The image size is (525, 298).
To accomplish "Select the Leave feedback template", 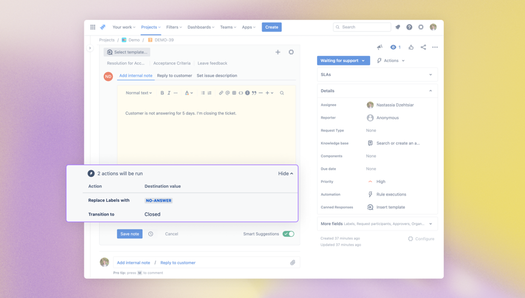I will tap(212, 63).
